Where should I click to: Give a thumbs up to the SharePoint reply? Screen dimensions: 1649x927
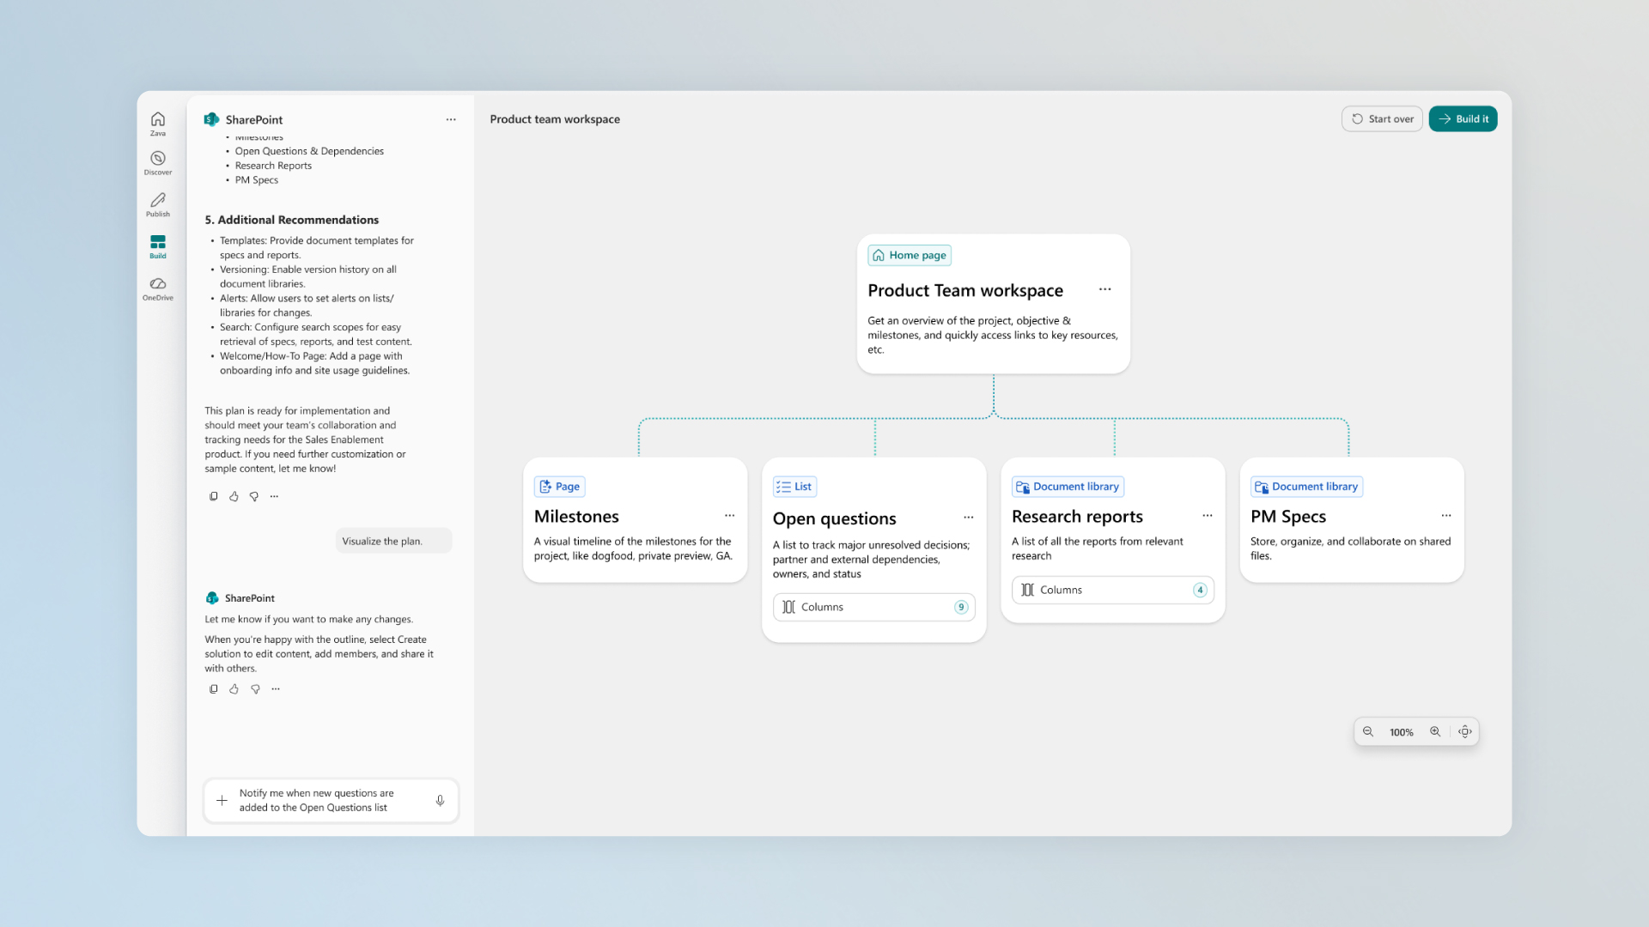[x=234, y=688]
